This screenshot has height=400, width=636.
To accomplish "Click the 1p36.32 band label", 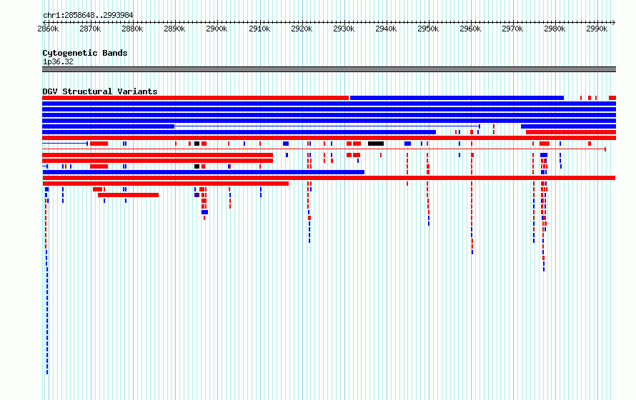I will pyautogui.click(x=58, y=61).
